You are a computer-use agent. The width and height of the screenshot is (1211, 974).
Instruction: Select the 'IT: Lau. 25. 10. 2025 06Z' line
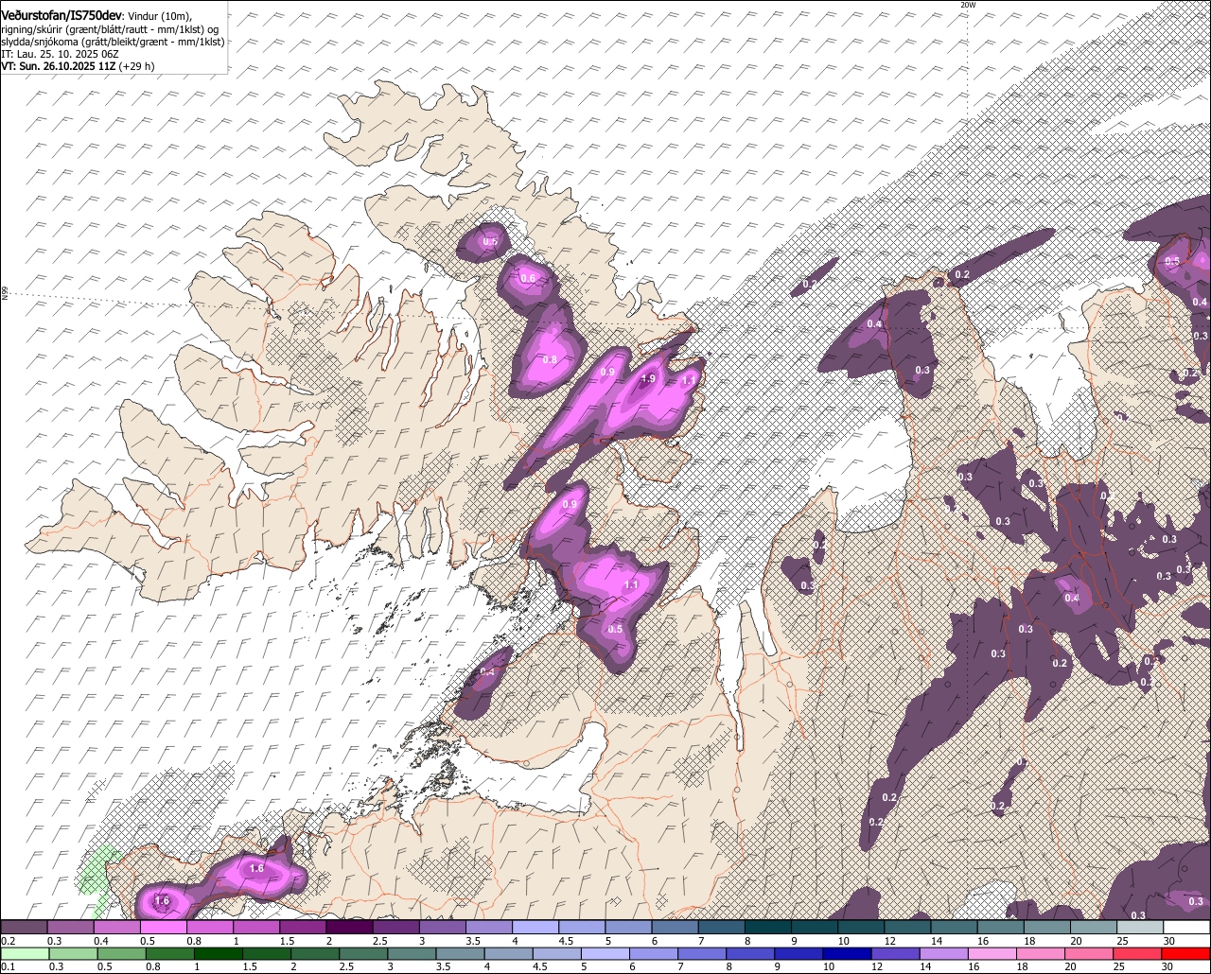click(x=58, y=54)
